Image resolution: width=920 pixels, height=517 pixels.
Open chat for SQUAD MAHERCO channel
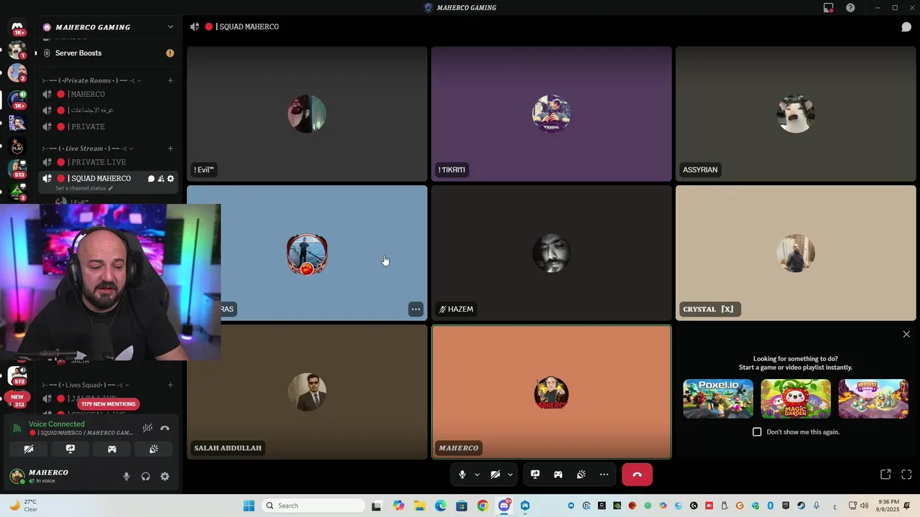tap(151, 179)
